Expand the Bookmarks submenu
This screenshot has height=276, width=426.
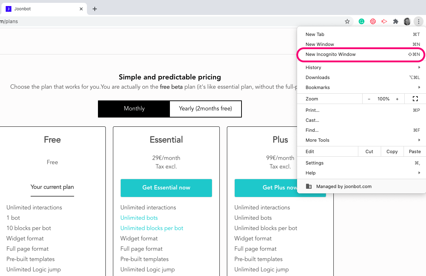(361, 88)
